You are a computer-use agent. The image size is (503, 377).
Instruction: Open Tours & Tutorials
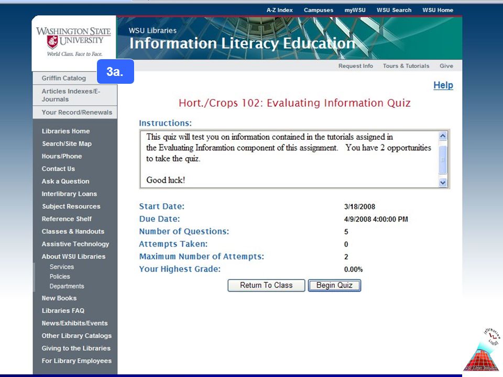406,66
